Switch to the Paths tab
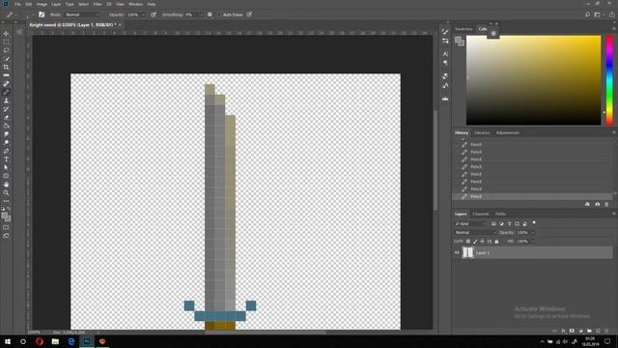 500,214
